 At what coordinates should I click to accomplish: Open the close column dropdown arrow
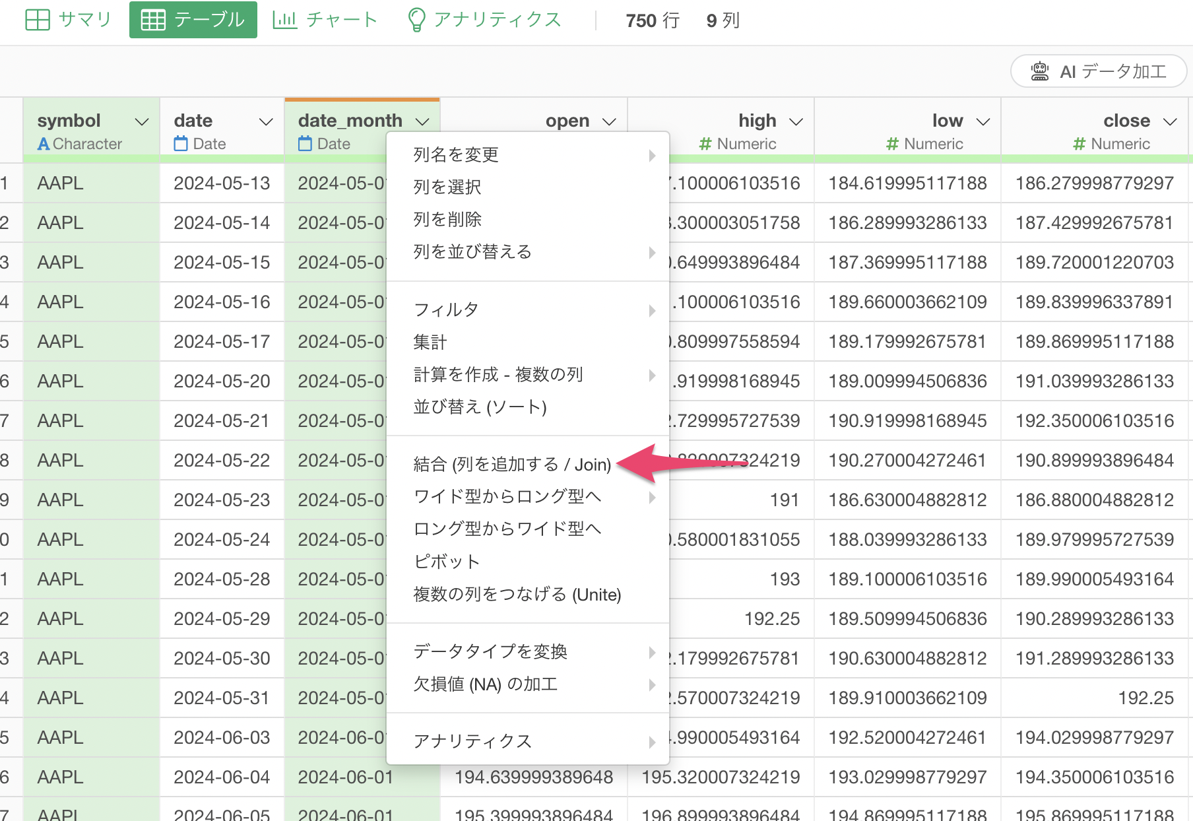pyautogui.click(x=1170, y=121)
